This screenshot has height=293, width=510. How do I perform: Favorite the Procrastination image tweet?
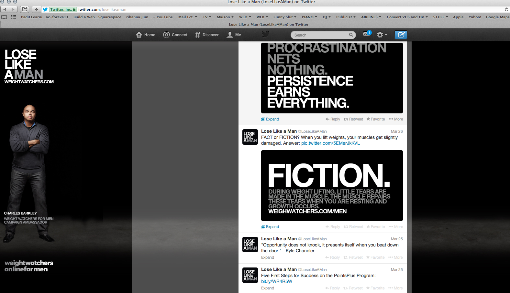pos(375,119)
